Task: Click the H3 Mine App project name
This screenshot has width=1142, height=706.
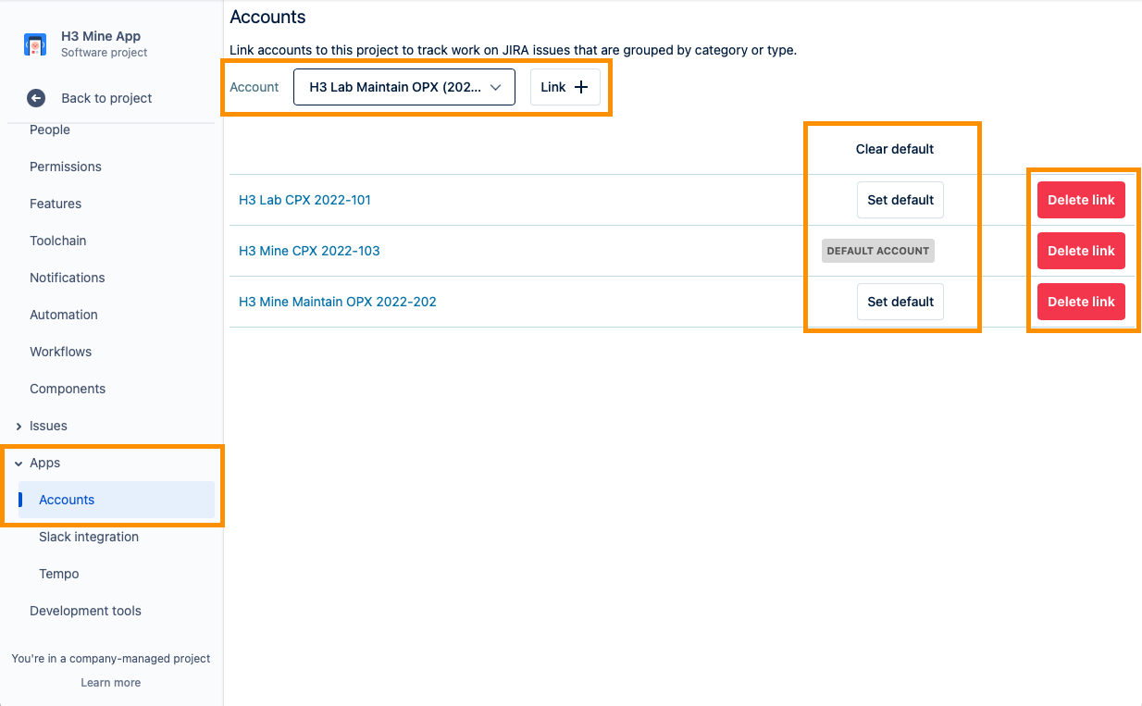Action: 101,36
